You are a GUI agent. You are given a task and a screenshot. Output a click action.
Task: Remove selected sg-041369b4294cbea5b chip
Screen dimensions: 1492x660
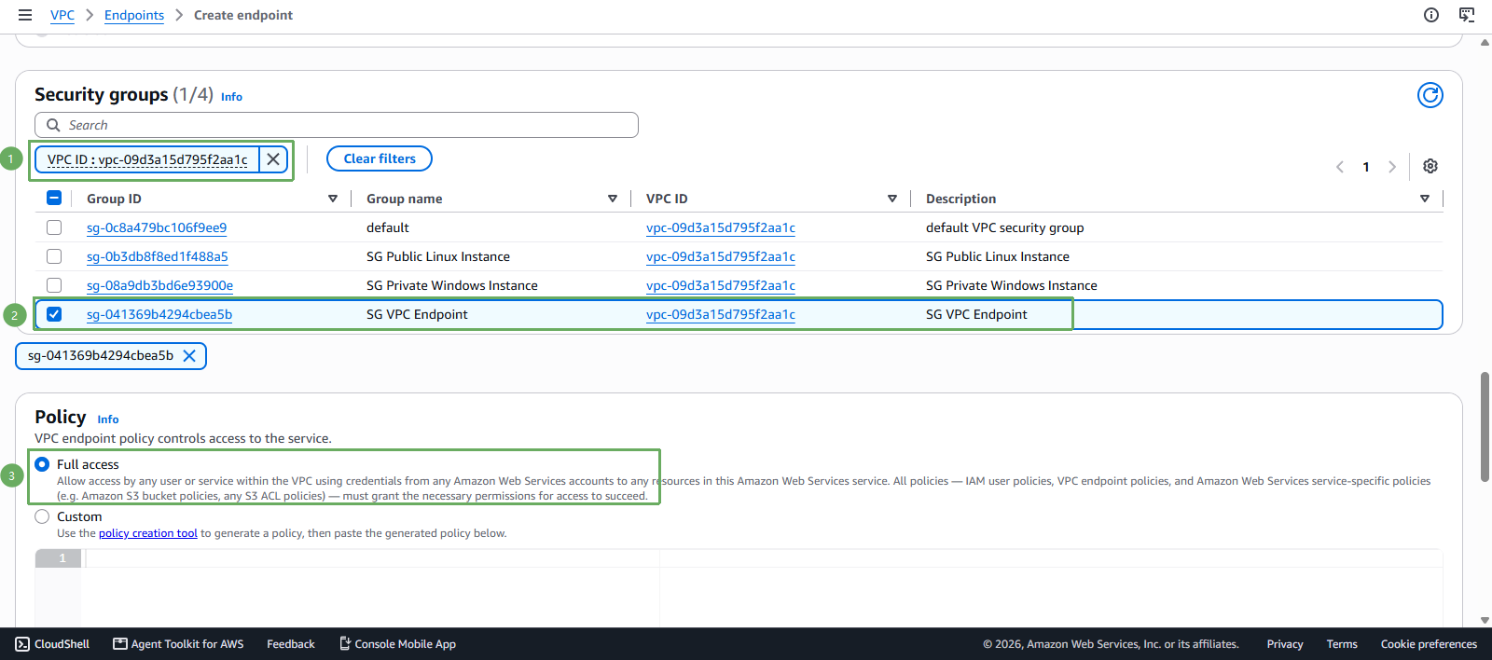[189, 355]
